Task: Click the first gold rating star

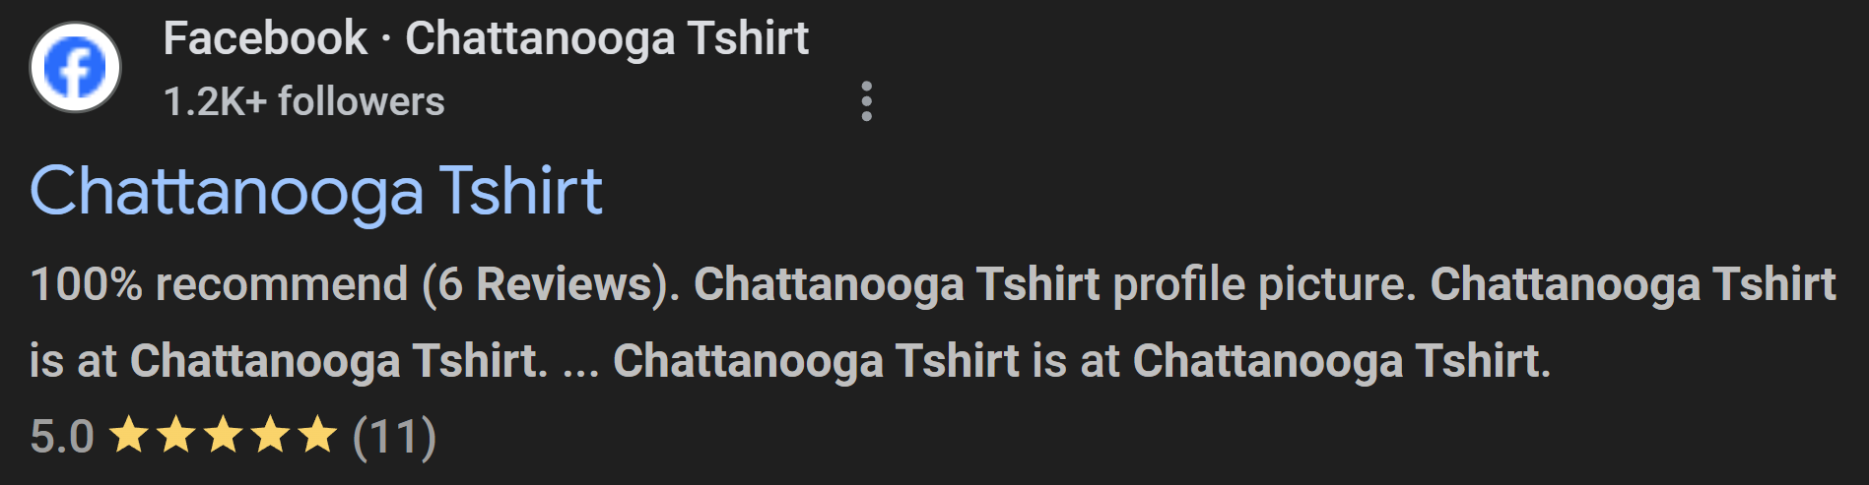Action: pyautogui.click(x=128, y=435)
